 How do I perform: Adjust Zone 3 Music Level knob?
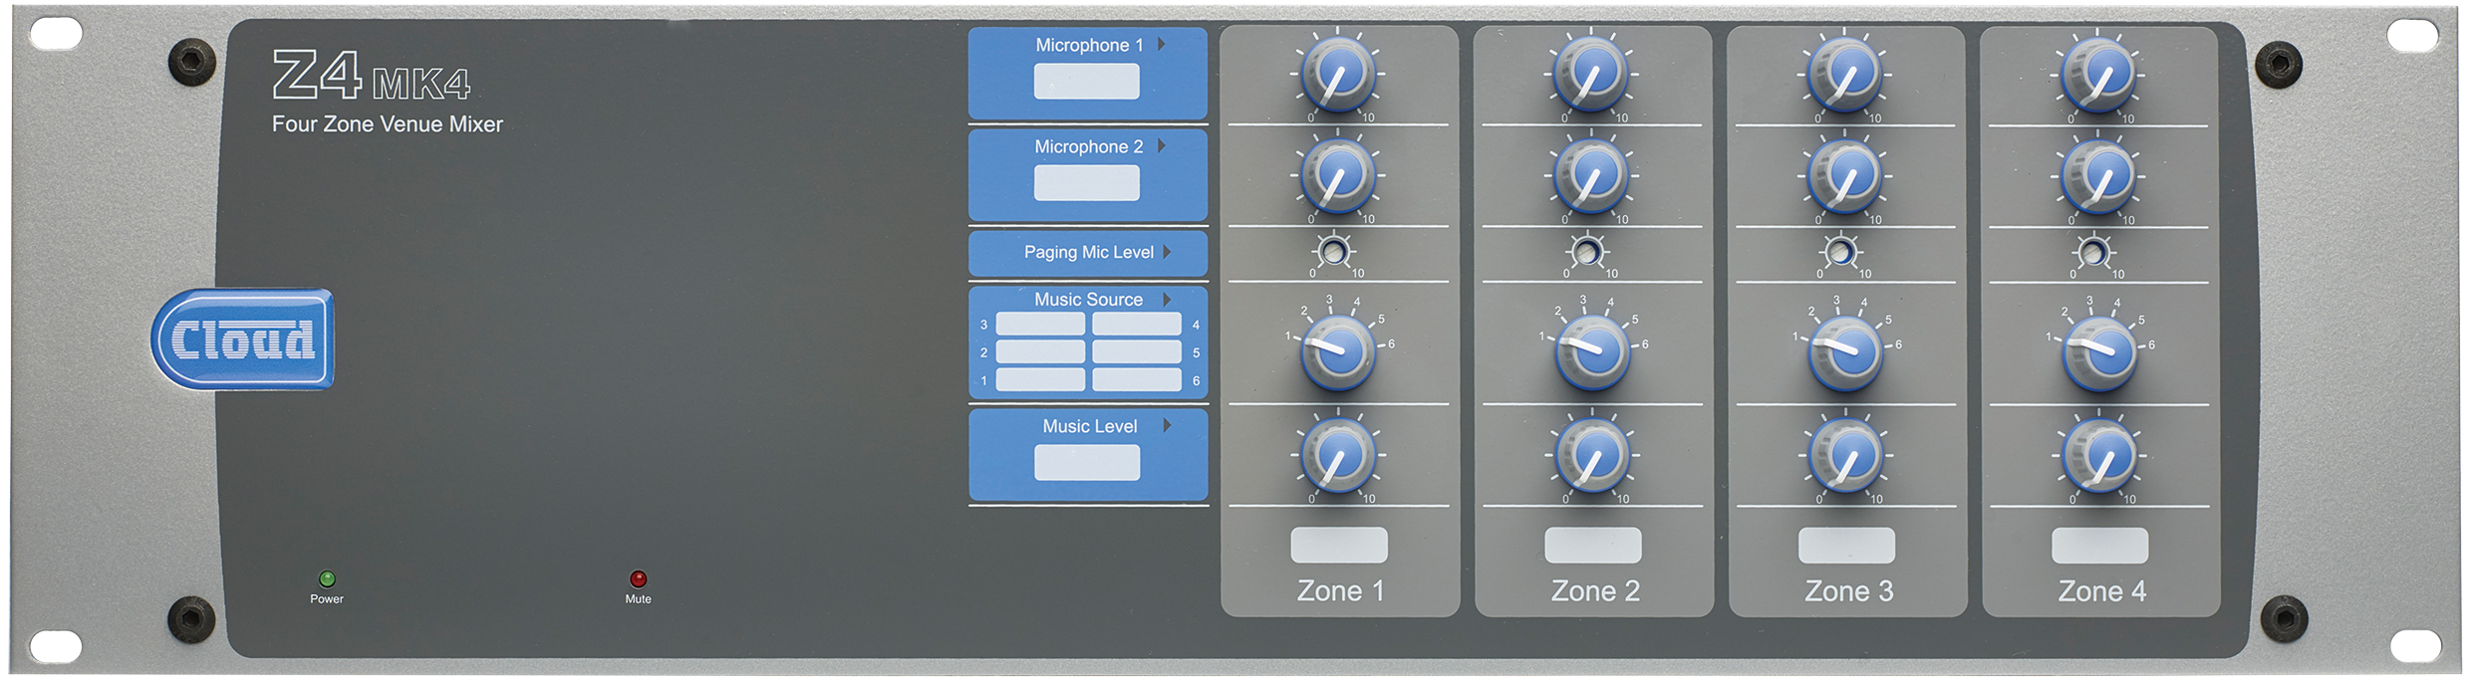tap(1846, 456)
